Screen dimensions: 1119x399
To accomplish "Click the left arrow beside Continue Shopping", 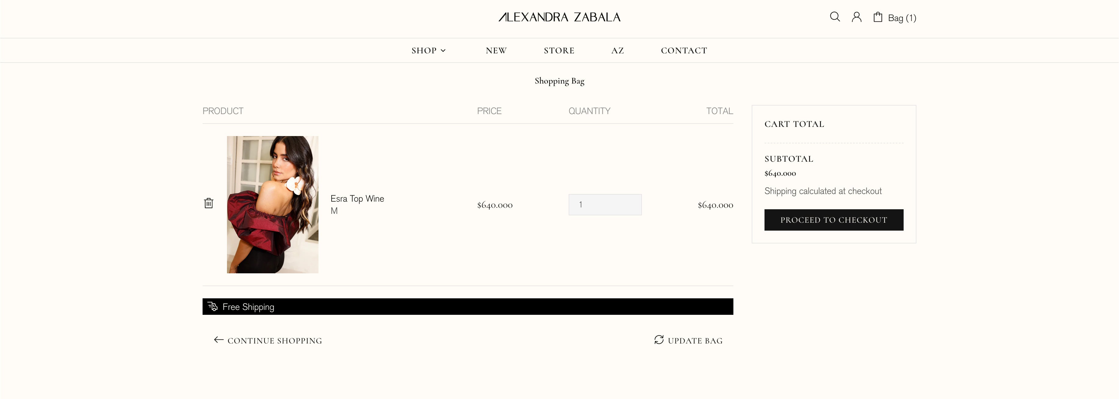I will (218, 340).
